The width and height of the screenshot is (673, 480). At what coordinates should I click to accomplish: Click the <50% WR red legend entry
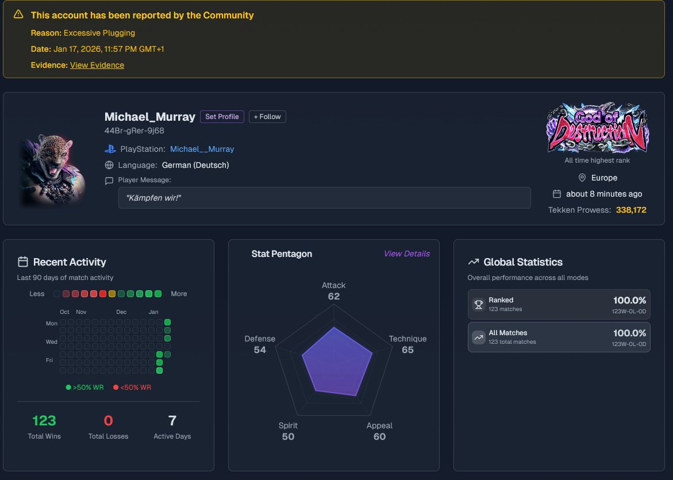pos(132,387)
